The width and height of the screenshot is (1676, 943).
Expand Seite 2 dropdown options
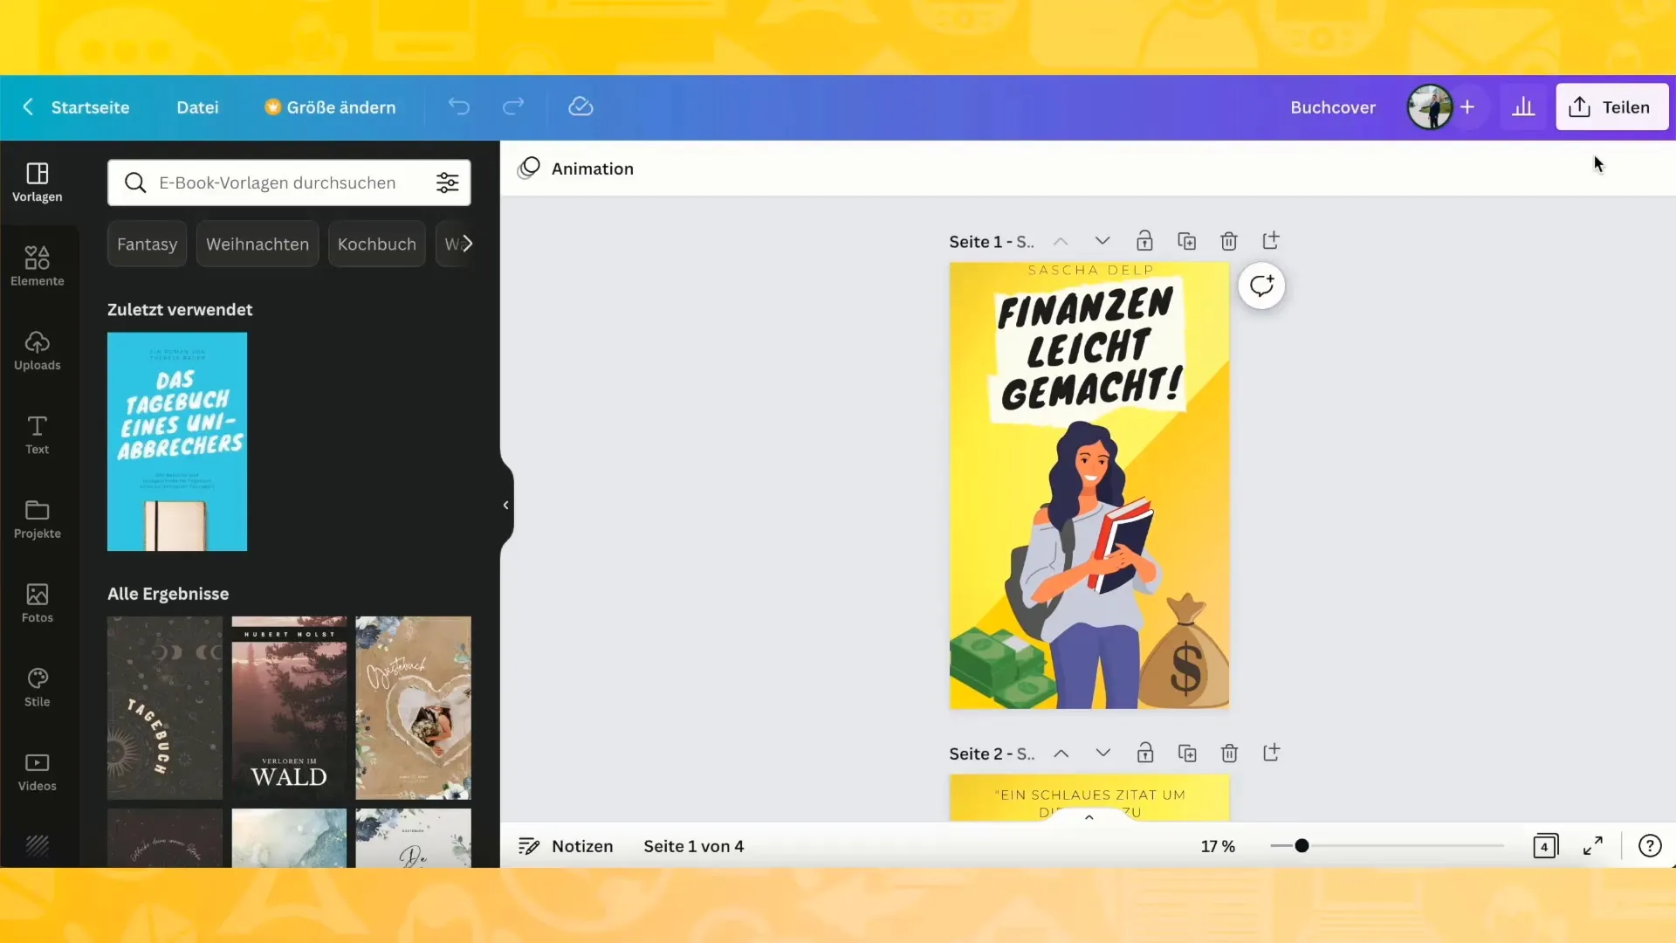1102,753
